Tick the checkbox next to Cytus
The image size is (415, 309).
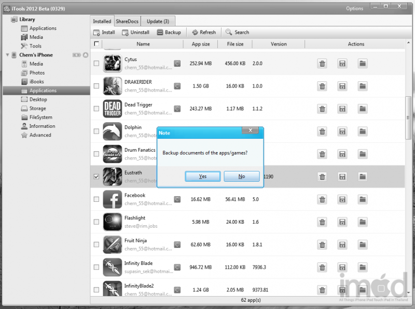coord(96,63)
